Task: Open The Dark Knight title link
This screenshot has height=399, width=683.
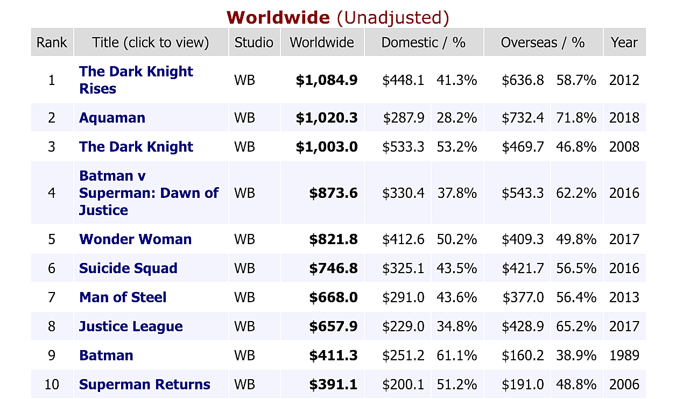Action: click(x=136, y=147)
